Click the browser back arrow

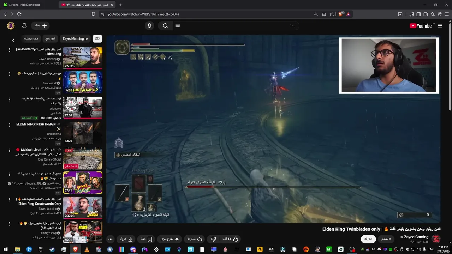(5, 14)
